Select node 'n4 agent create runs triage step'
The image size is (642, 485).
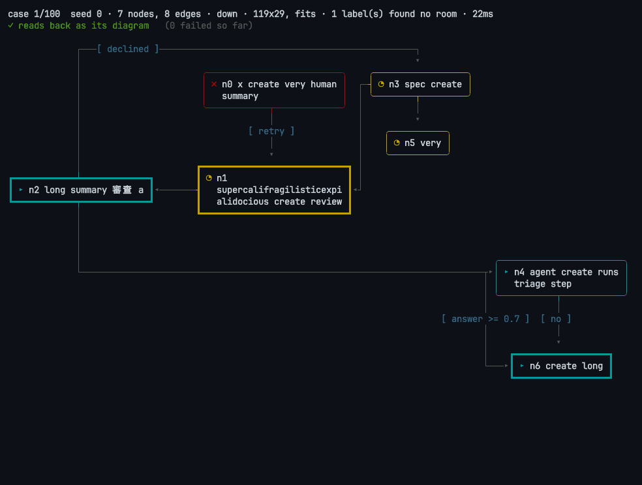pyautogui.click(x=561, y=278)
